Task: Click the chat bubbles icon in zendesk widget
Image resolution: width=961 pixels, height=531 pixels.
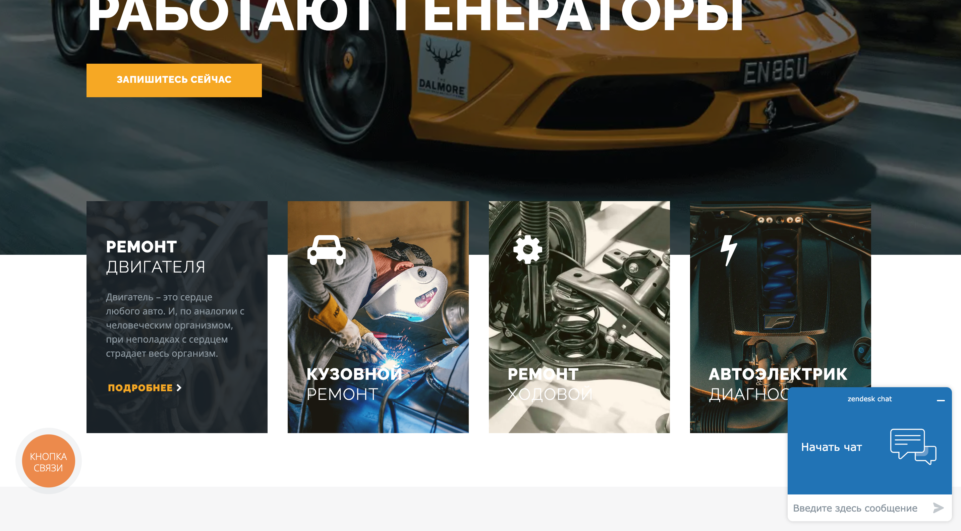Action: coord(913,446)
